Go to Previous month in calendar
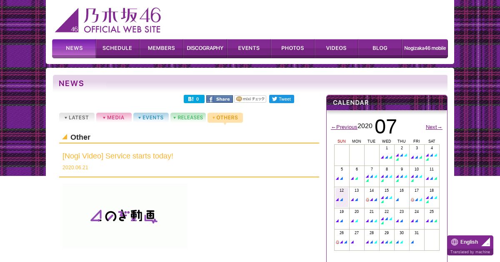This screenshot has height=262, width=500. 344,127
